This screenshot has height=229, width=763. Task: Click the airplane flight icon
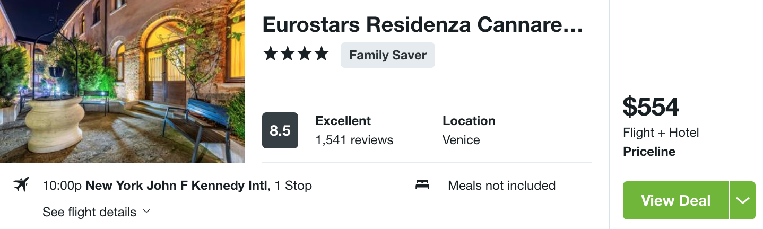click(21, 185)
